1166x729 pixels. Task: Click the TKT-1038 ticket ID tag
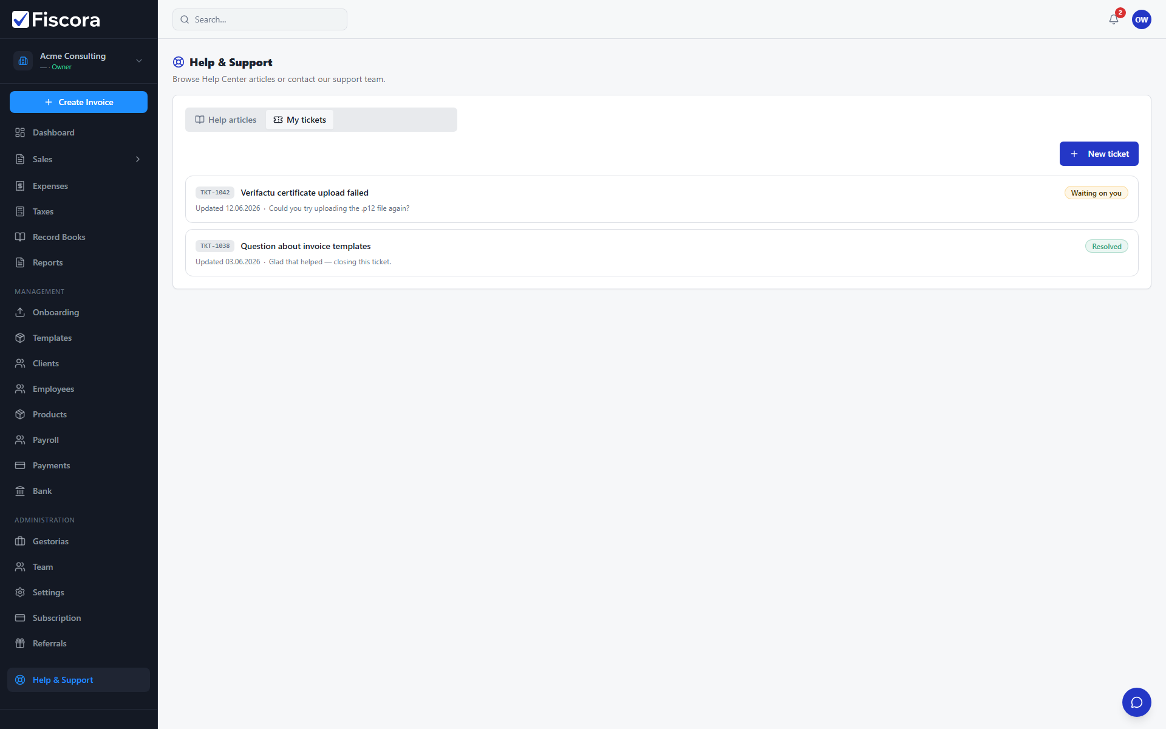pyautogui.click(x=215, y=246)
